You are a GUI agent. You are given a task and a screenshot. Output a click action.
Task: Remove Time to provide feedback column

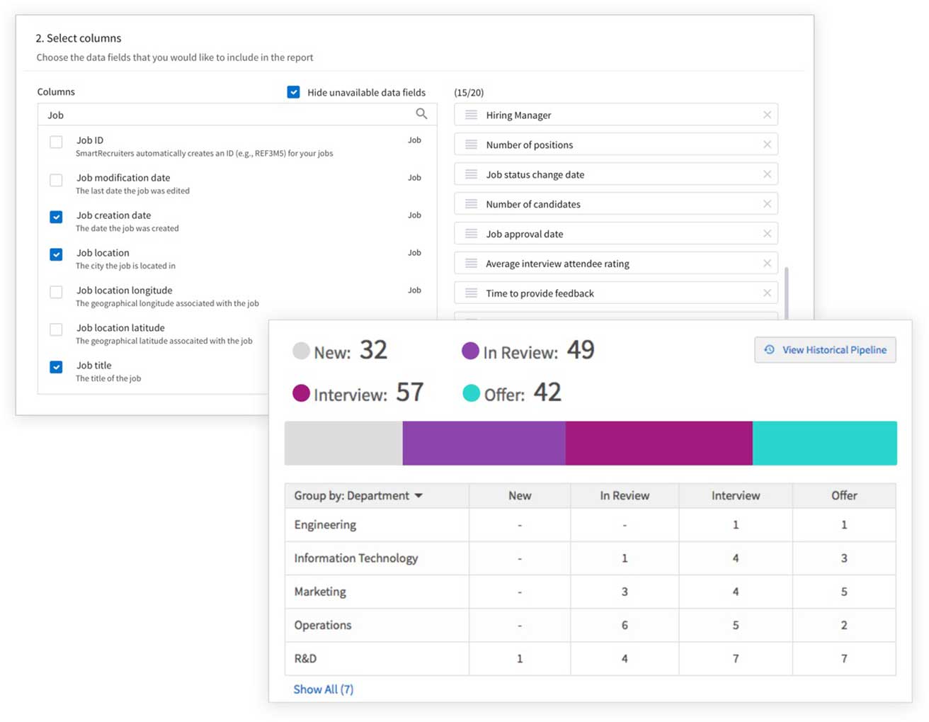767,293
